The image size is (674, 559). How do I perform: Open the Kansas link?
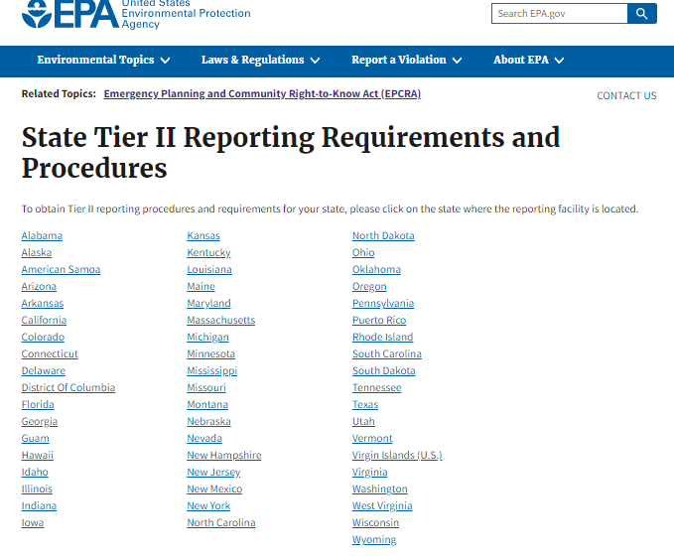(x=203, y=235)
